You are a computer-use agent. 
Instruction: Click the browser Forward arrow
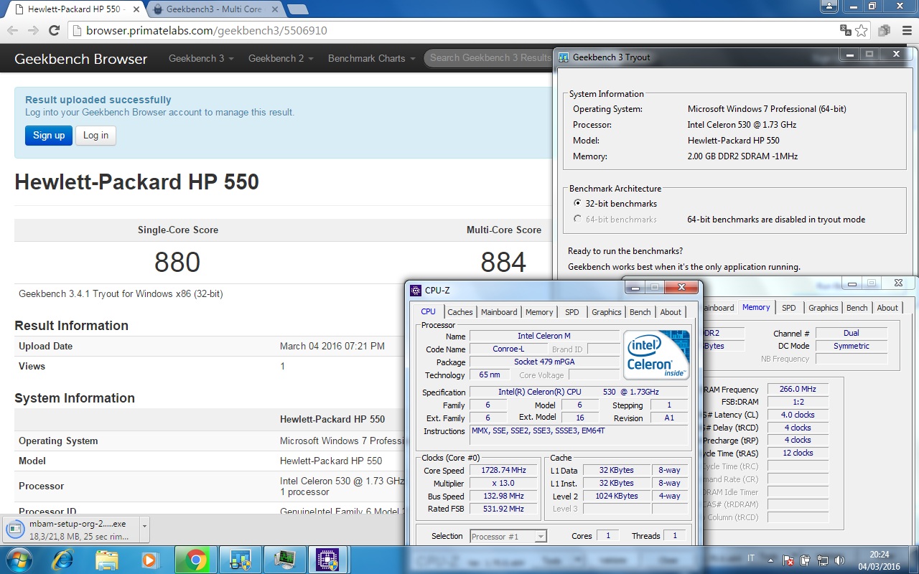(x=33, y=30)
